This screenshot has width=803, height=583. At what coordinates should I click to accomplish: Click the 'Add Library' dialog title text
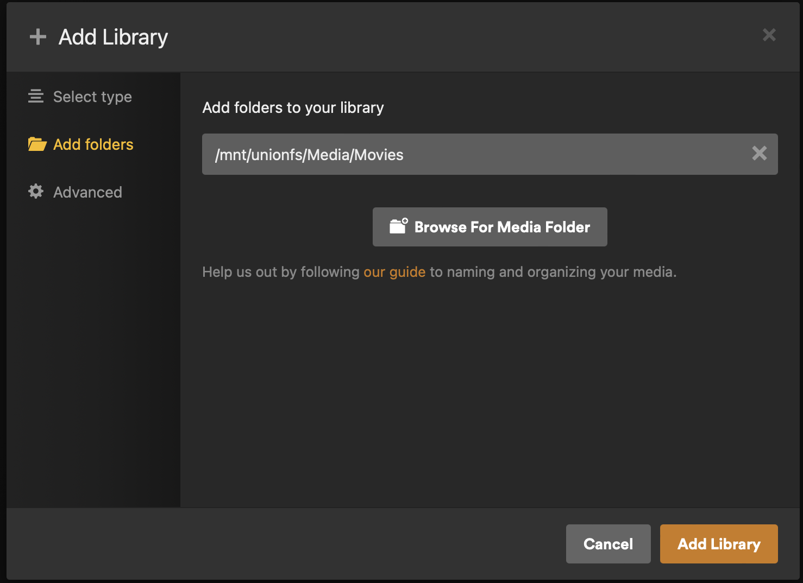113,37
